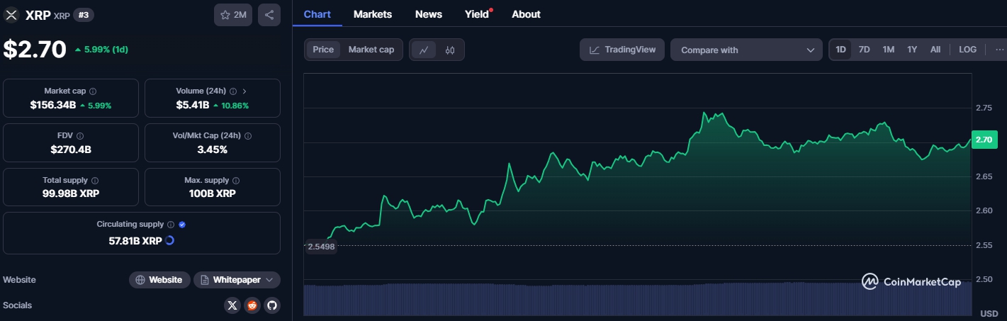Click the $2.70 price heading

(x=35, y=50)
